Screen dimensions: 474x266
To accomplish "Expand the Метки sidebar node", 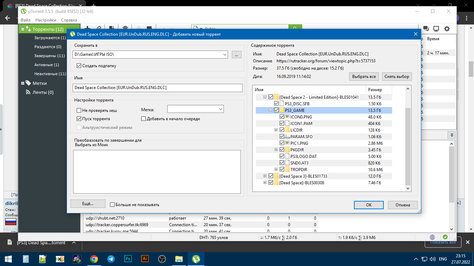I will pyautogui.click(x=23, y=83).
